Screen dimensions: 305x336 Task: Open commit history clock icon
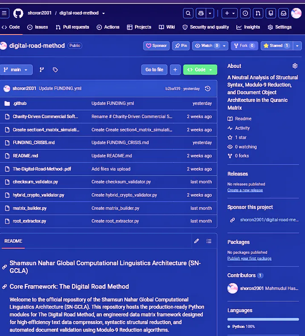(x=207, y=89)
